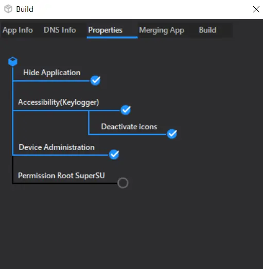263x269 pixels.
Task: Go to the Merging App tab
Action: tap(162, 30)
